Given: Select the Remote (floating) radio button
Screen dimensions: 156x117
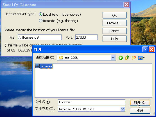Looking at the screenshot, I should click(x=40, y=21).
